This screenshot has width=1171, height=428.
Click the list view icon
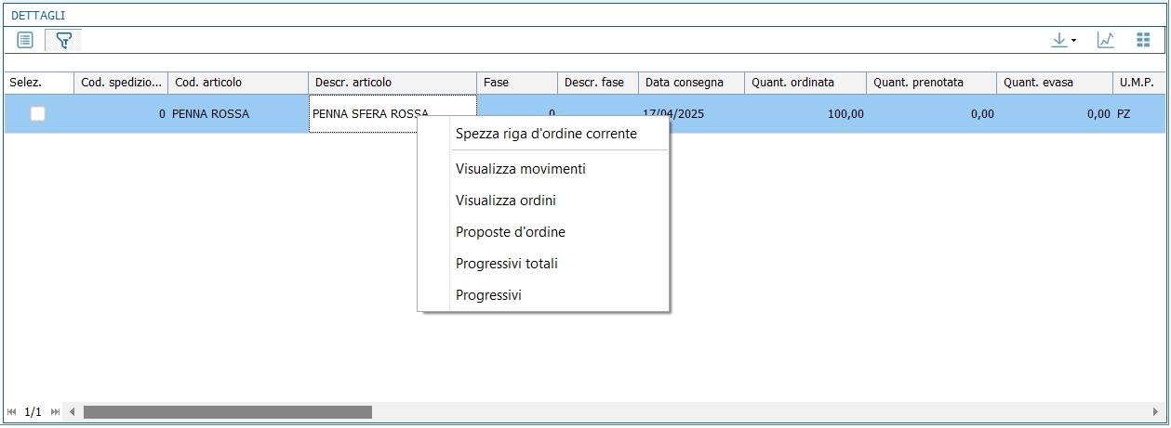click(x=25, y=40)
